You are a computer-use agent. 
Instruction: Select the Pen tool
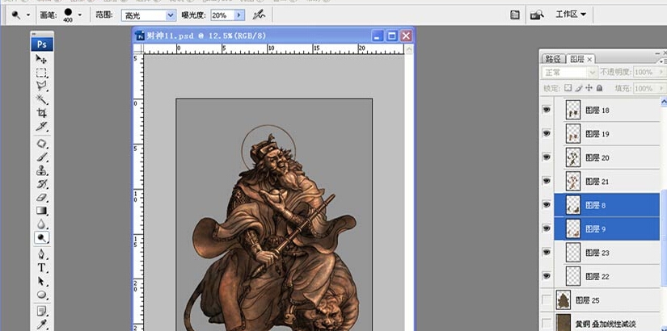click(41, 254)
